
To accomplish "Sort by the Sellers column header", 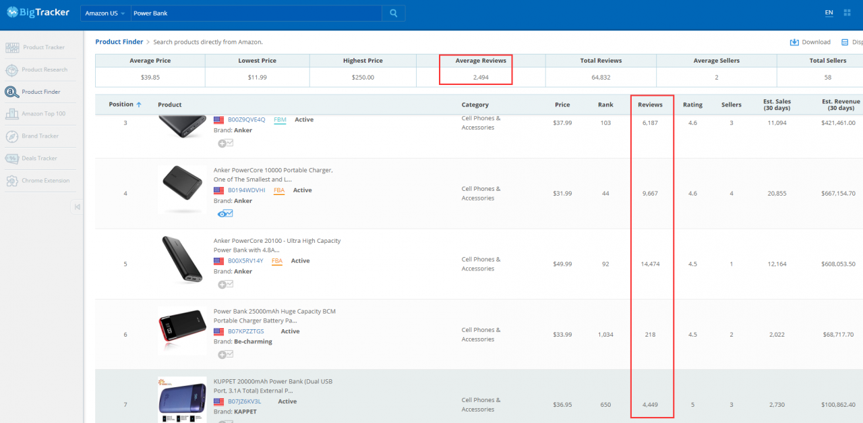I will click(732, 105).
